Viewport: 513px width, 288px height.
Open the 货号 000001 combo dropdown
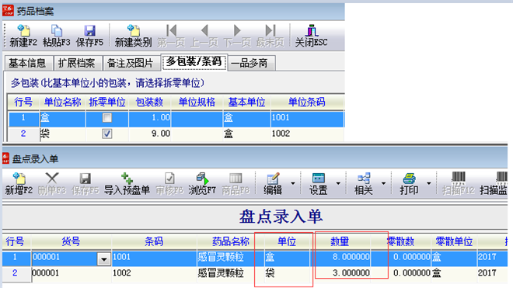[x=103, y=259]
